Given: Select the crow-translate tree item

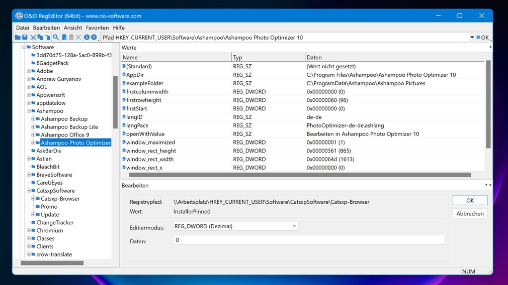Looking at the screenshot, I should coord(54,254).
